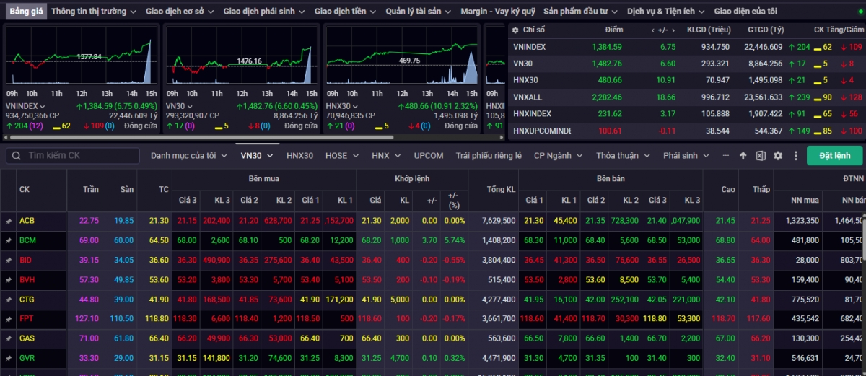866x376 pixels.
Task: Open the CP Ngành dropdown
Action: point(558,155)
